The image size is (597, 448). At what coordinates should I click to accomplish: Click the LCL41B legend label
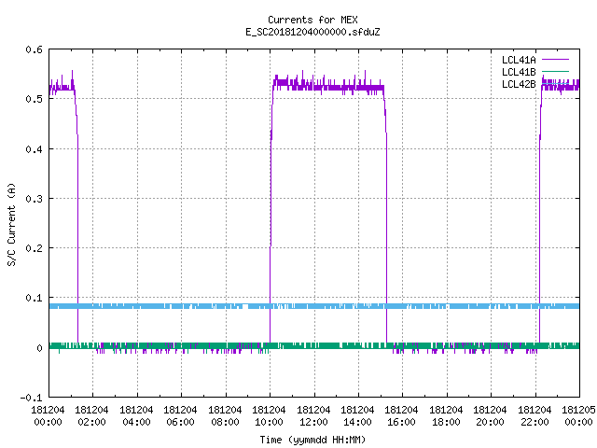pos(519,72)
